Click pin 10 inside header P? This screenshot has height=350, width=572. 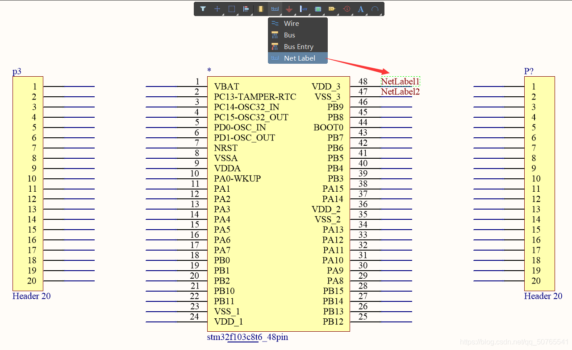coord(536,179)
